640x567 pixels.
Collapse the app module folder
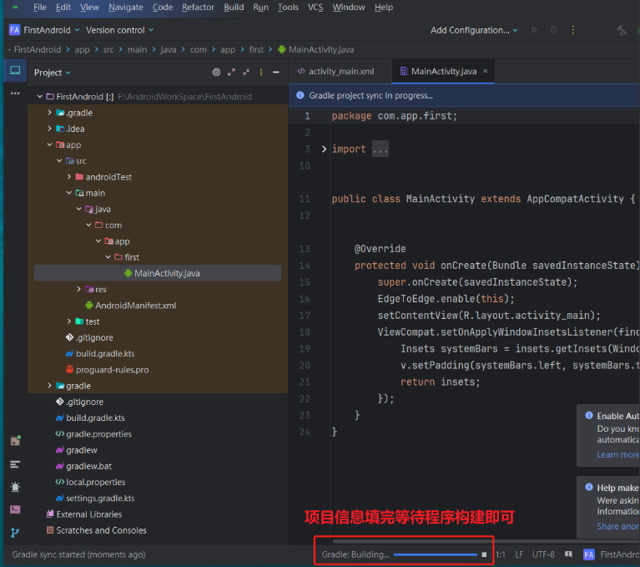click(x=49, y=144)
